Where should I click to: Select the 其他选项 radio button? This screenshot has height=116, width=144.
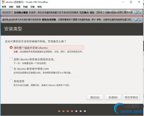(11, 81)
